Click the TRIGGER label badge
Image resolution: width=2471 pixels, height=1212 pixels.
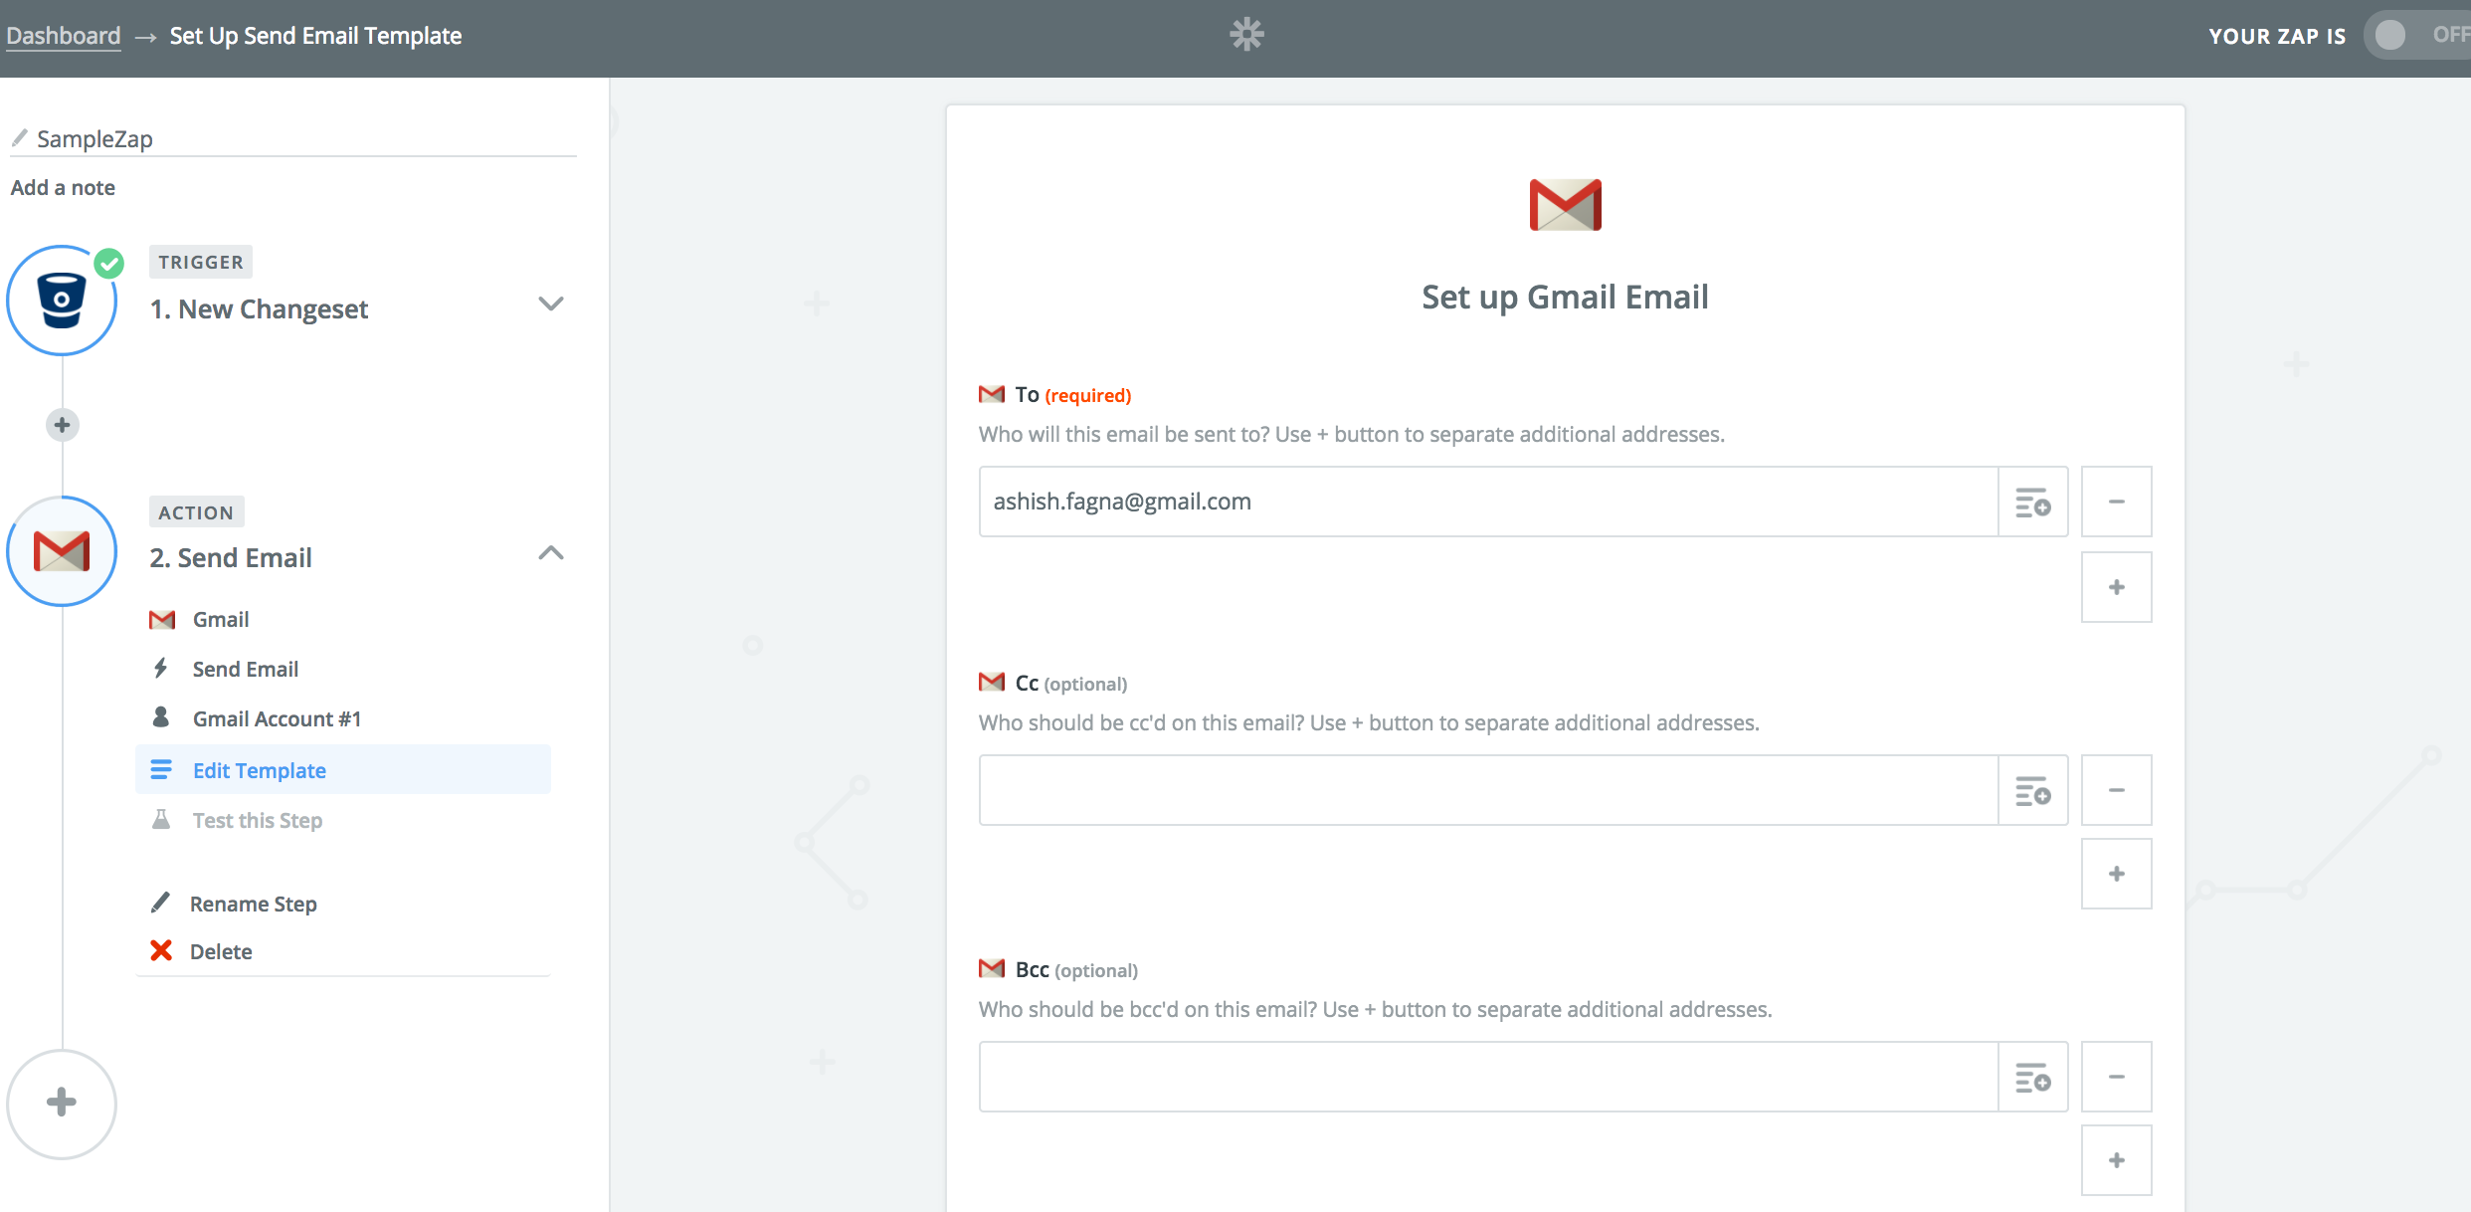click(x=201, y=262)
